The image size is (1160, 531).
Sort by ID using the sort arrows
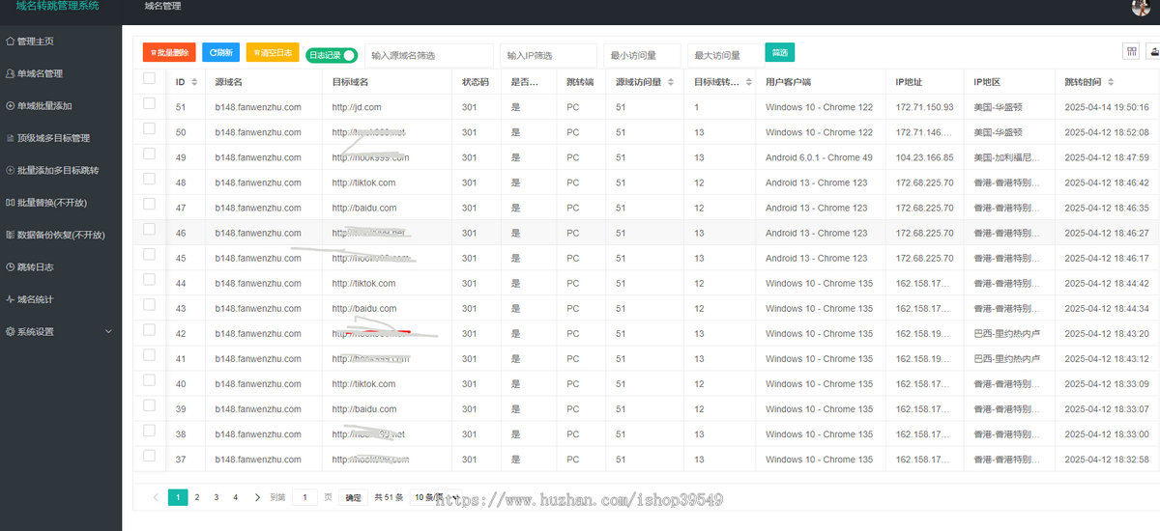[x=194, y=82]
